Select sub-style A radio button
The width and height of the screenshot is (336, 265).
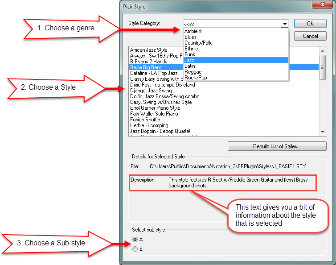[x=135, y=240]
